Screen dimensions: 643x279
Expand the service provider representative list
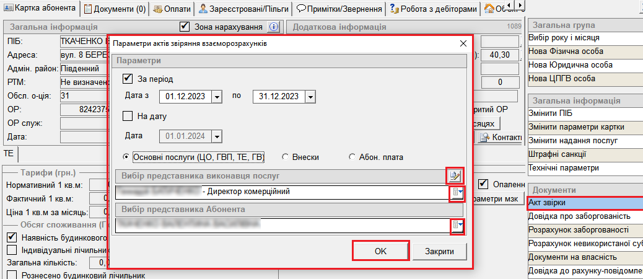point(457,193)
